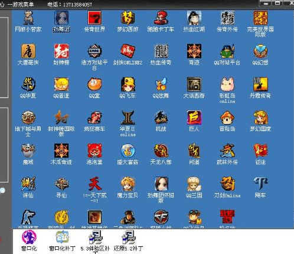Viewport: 294px width, 254px height.
Task: Select 封神榜国际版 icon
Action: pyautogui.click(x=61, y=118)
